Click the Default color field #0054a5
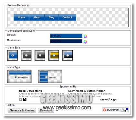 tap(66, 36)
